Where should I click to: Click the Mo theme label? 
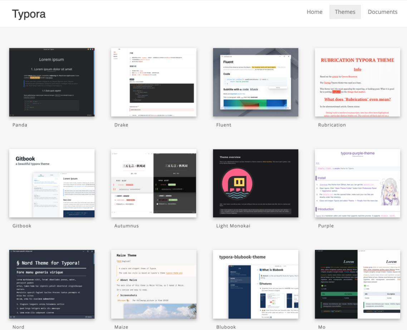coord(322,327)
